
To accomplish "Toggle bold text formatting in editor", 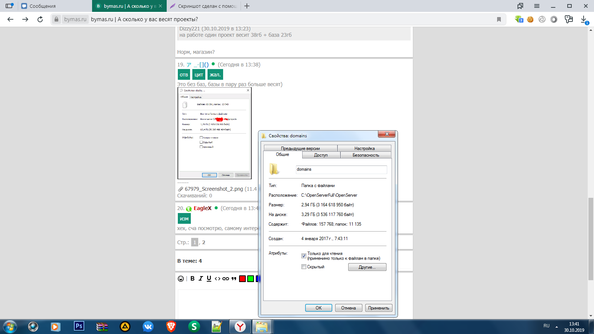I will pos(192,278).
